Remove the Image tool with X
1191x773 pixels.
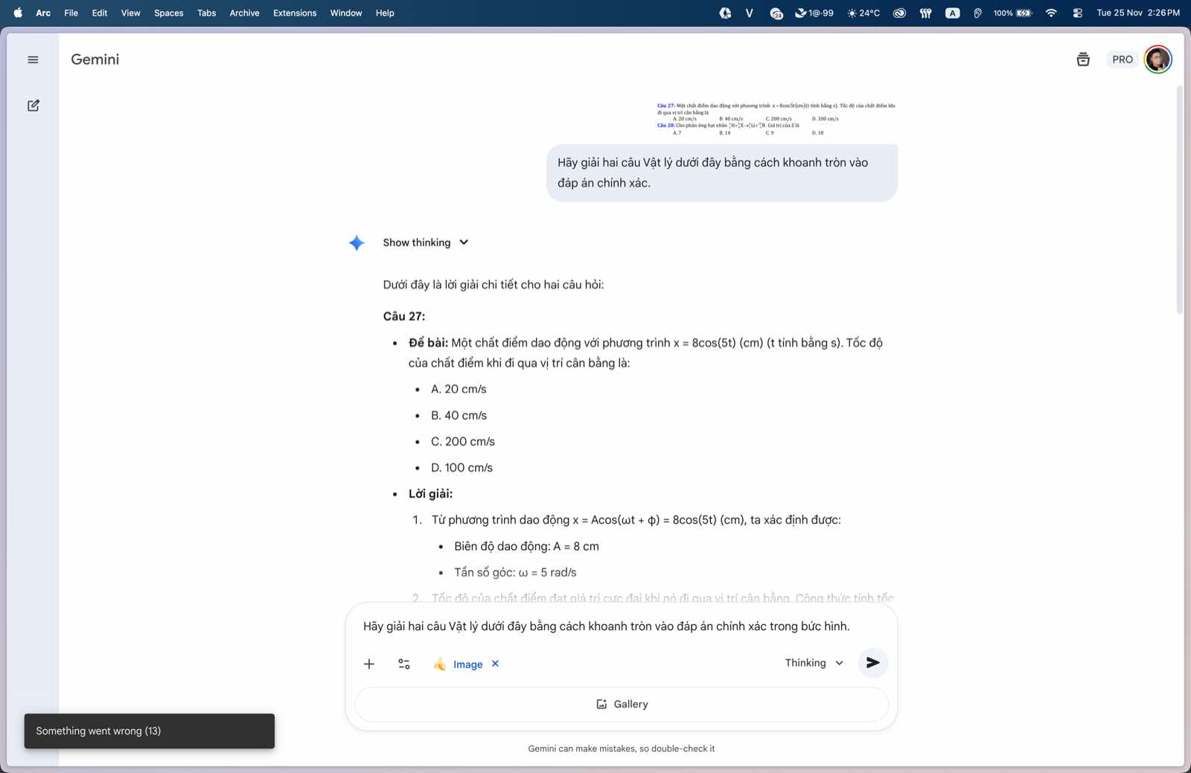pos(495,664)
